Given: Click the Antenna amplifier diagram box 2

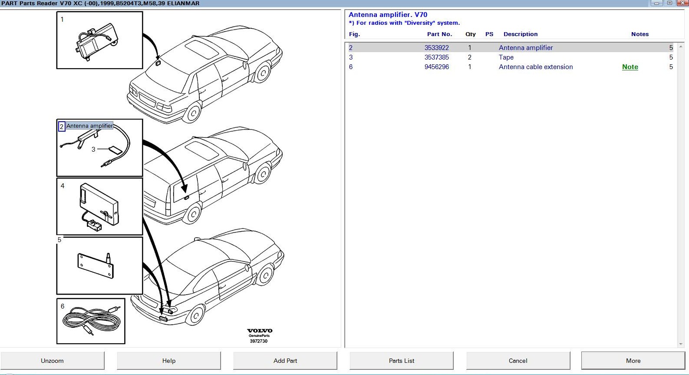Looking at the screenshot, I should [x=99, y=148].
